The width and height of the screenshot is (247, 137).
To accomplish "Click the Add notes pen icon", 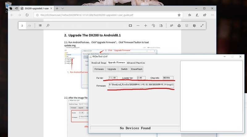I will pyautogui.click(x=197, y=15).
